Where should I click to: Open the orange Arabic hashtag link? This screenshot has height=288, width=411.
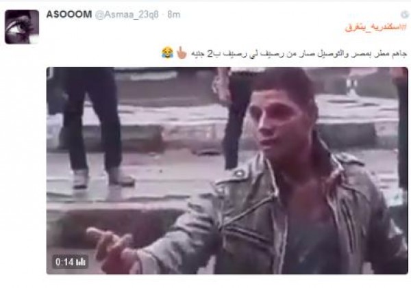[x=376, y=27]
